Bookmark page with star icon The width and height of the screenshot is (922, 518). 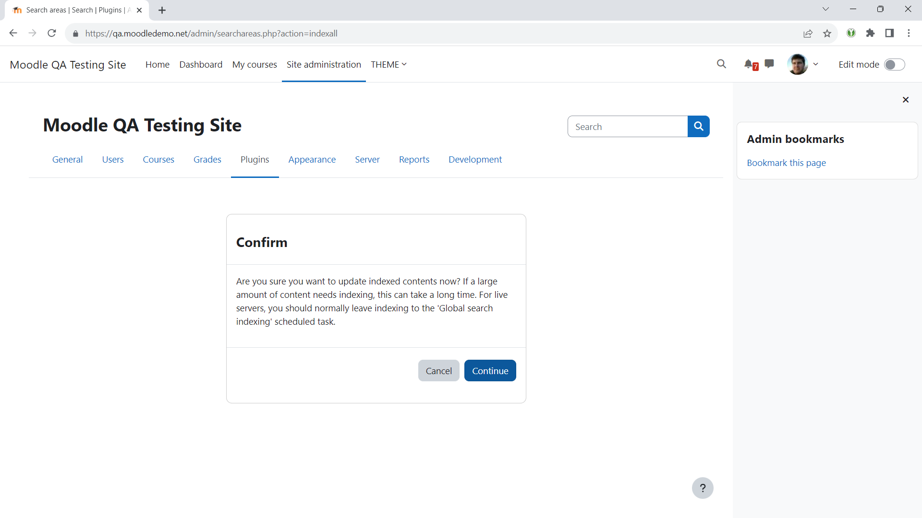(827, 33)
